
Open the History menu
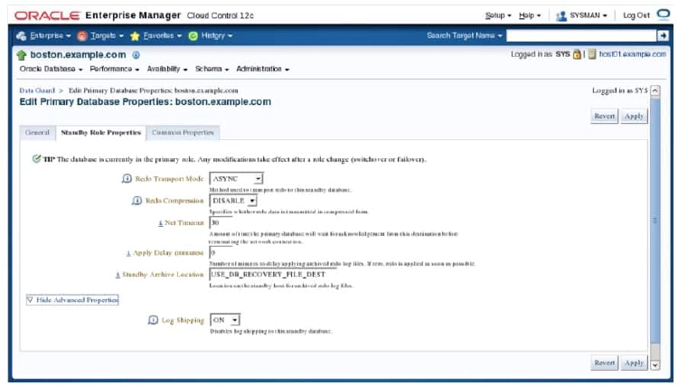pos(217,36)
